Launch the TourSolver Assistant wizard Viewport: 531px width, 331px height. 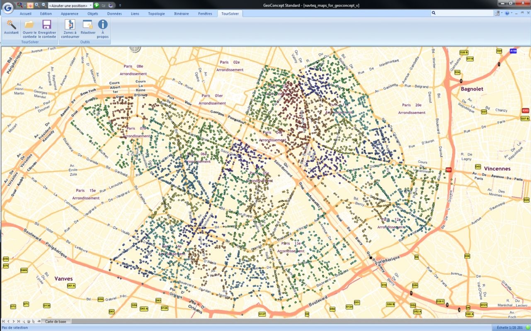coord(11,27)
